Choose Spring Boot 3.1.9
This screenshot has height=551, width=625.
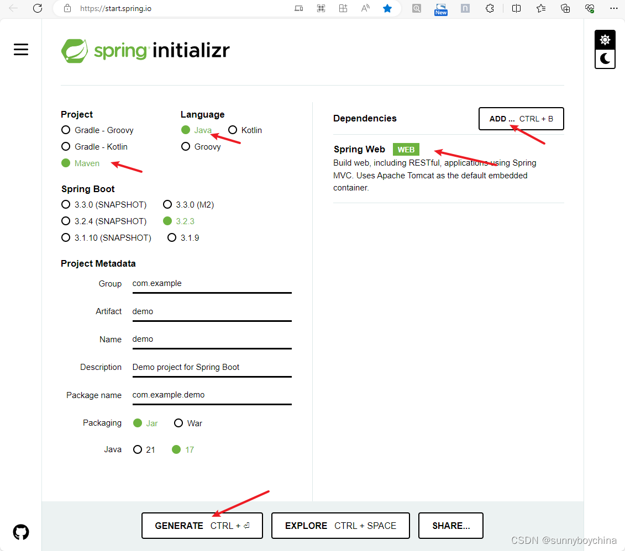[172, 237]
